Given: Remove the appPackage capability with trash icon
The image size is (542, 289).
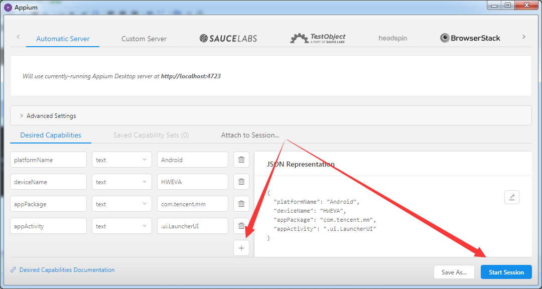Looking at the screenshot, I should click(241, 204).
